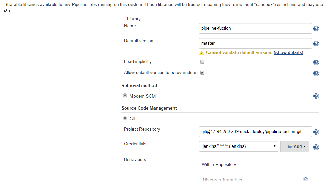The height and width of the screenshot is (181, 328).
Task: Enable the Load implicitly checkbox
Action: coord(202,62)
